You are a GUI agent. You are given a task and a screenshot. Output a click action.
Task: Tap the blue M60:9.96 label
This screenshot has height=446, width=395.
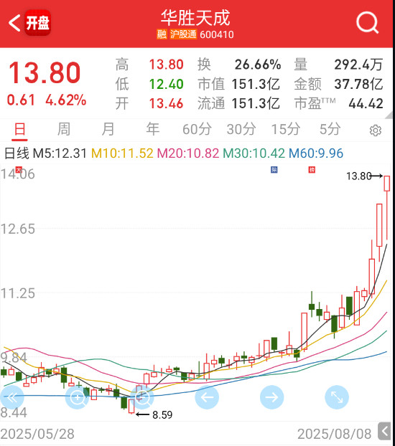click(316, 153)
